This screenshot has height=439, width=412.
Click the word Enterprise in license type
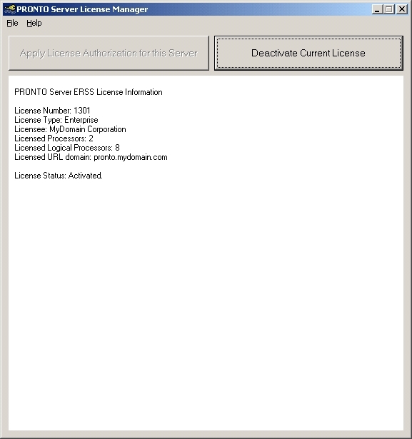pos(81,120)
